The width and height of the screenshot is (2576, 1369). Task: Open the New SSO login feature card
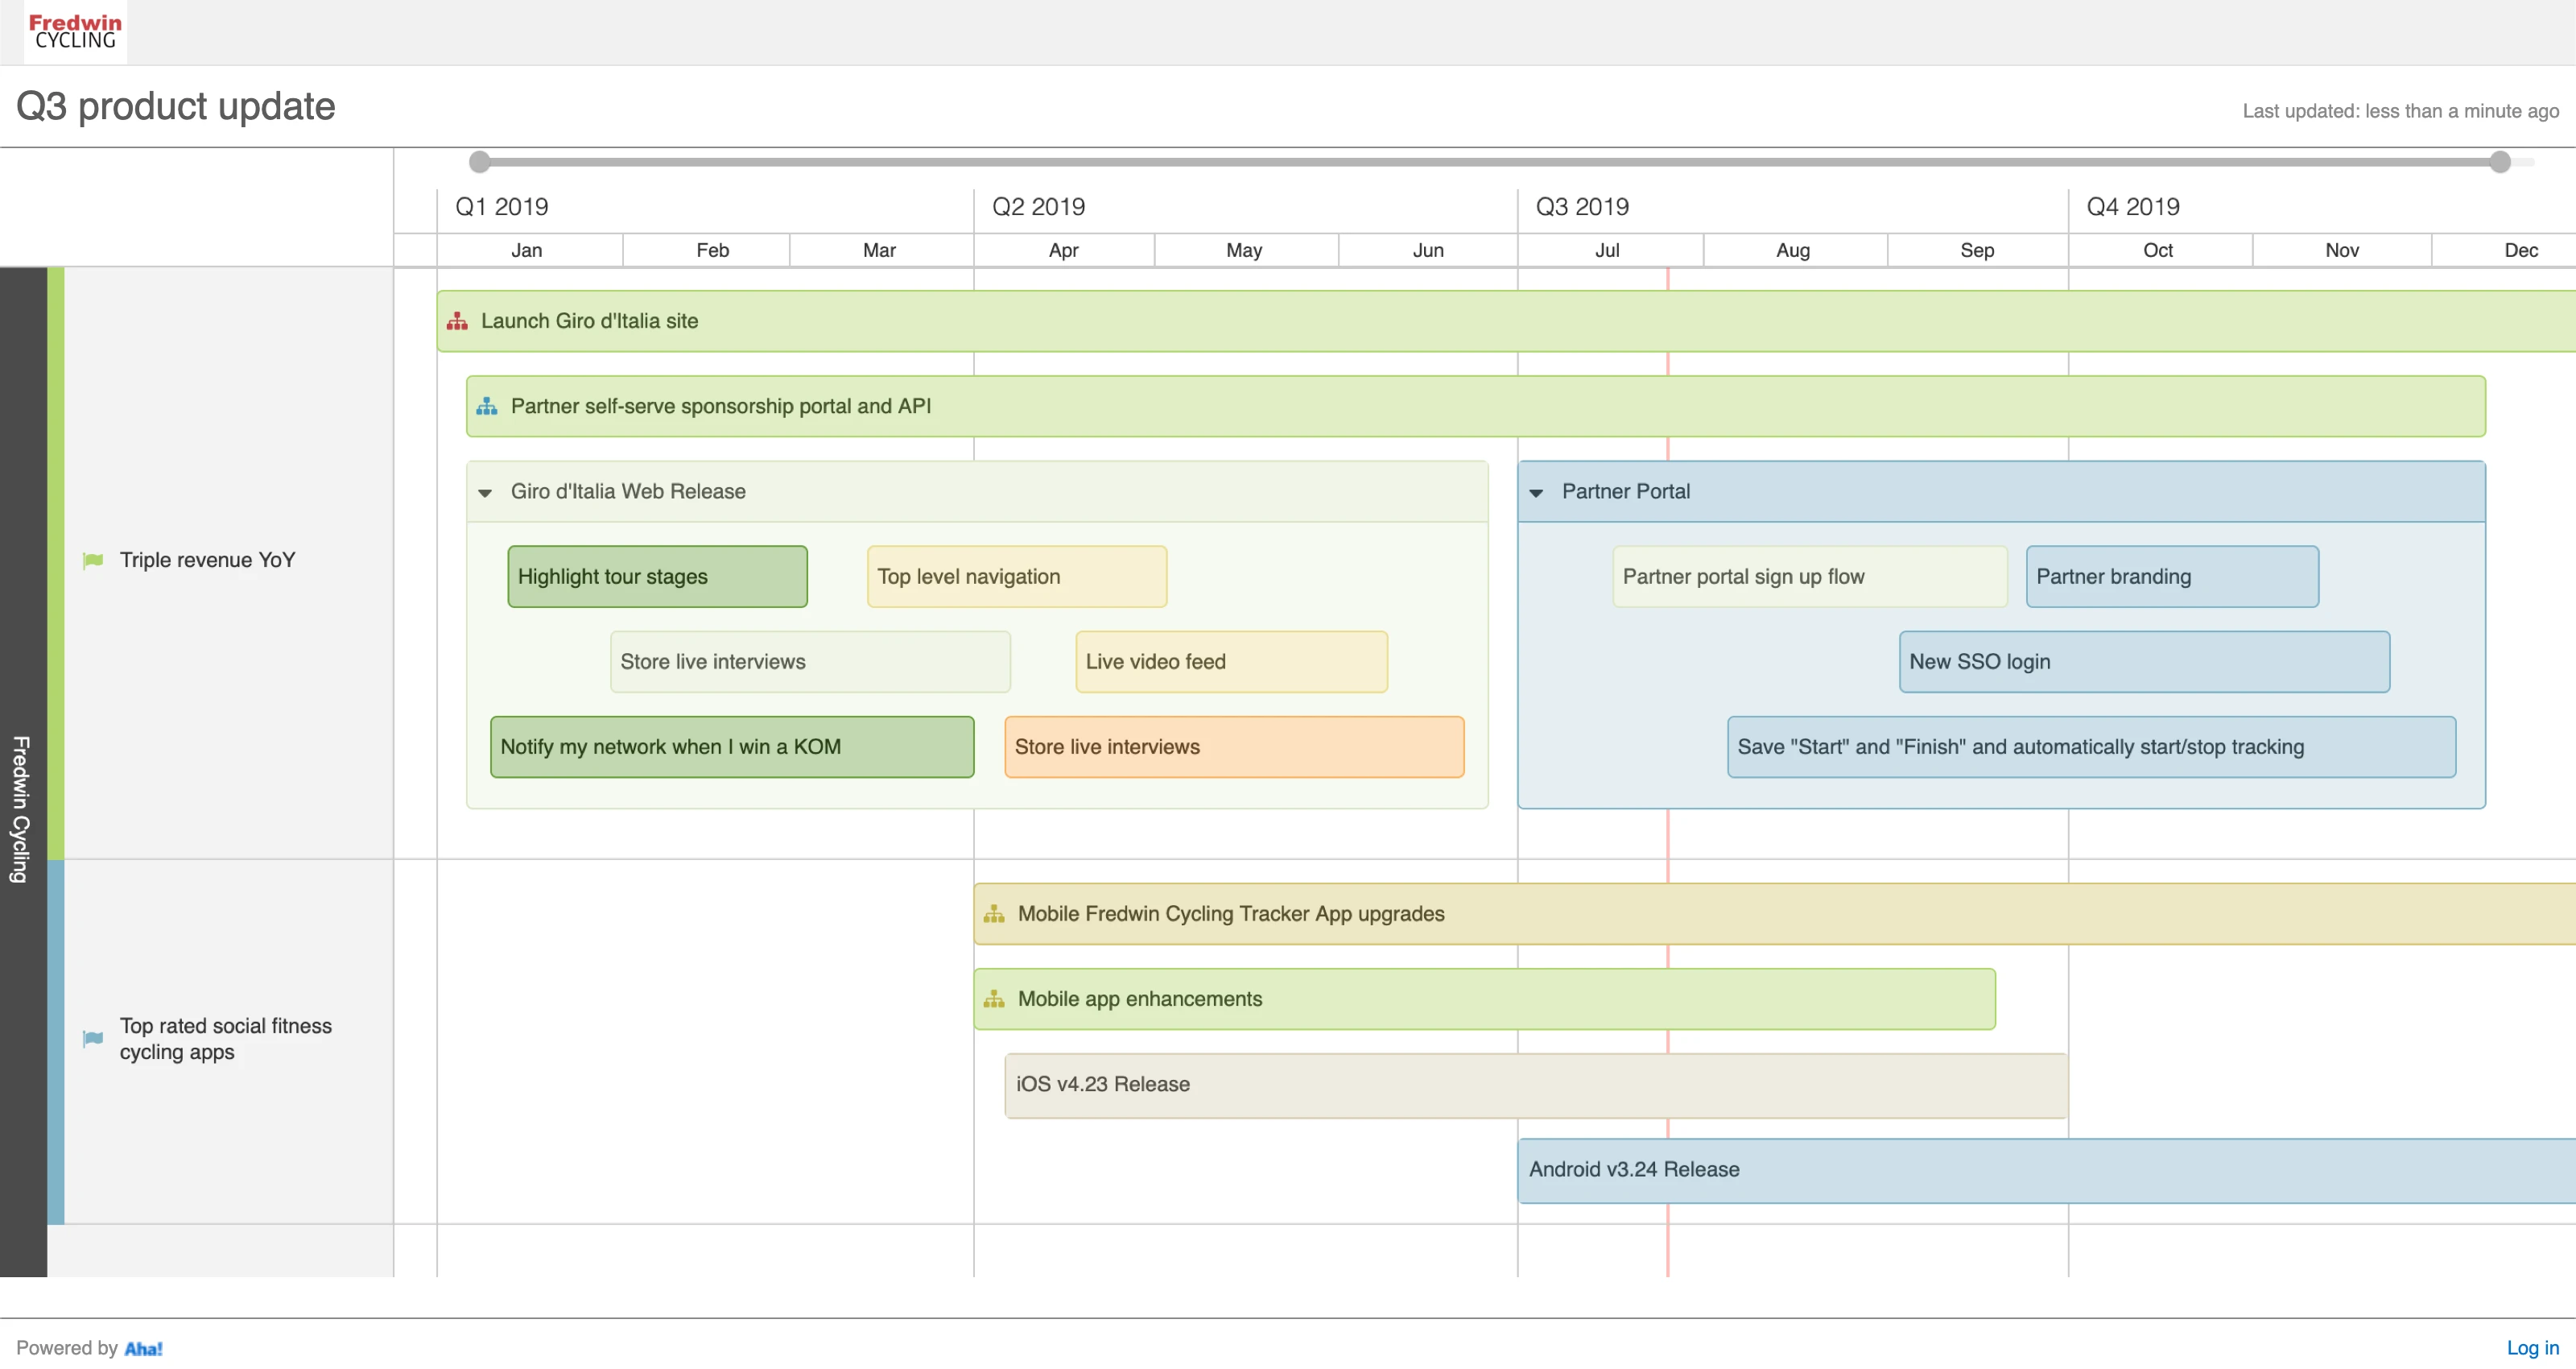click(2143, 661)
